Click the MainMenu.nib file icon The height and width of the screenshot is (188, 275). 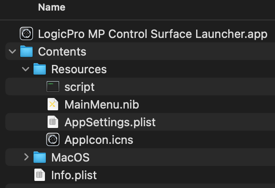tap(53, 104)
